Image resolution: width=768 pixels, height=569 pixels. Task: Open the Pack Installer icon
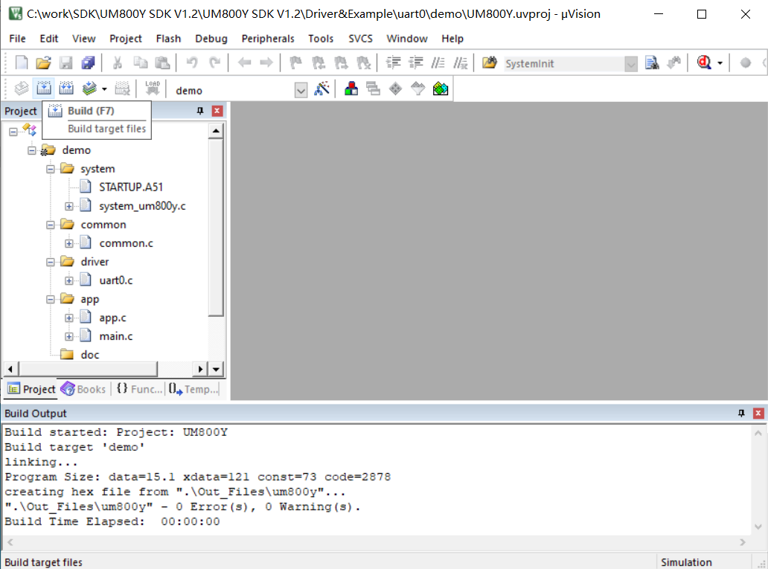[x=441, y=89]
